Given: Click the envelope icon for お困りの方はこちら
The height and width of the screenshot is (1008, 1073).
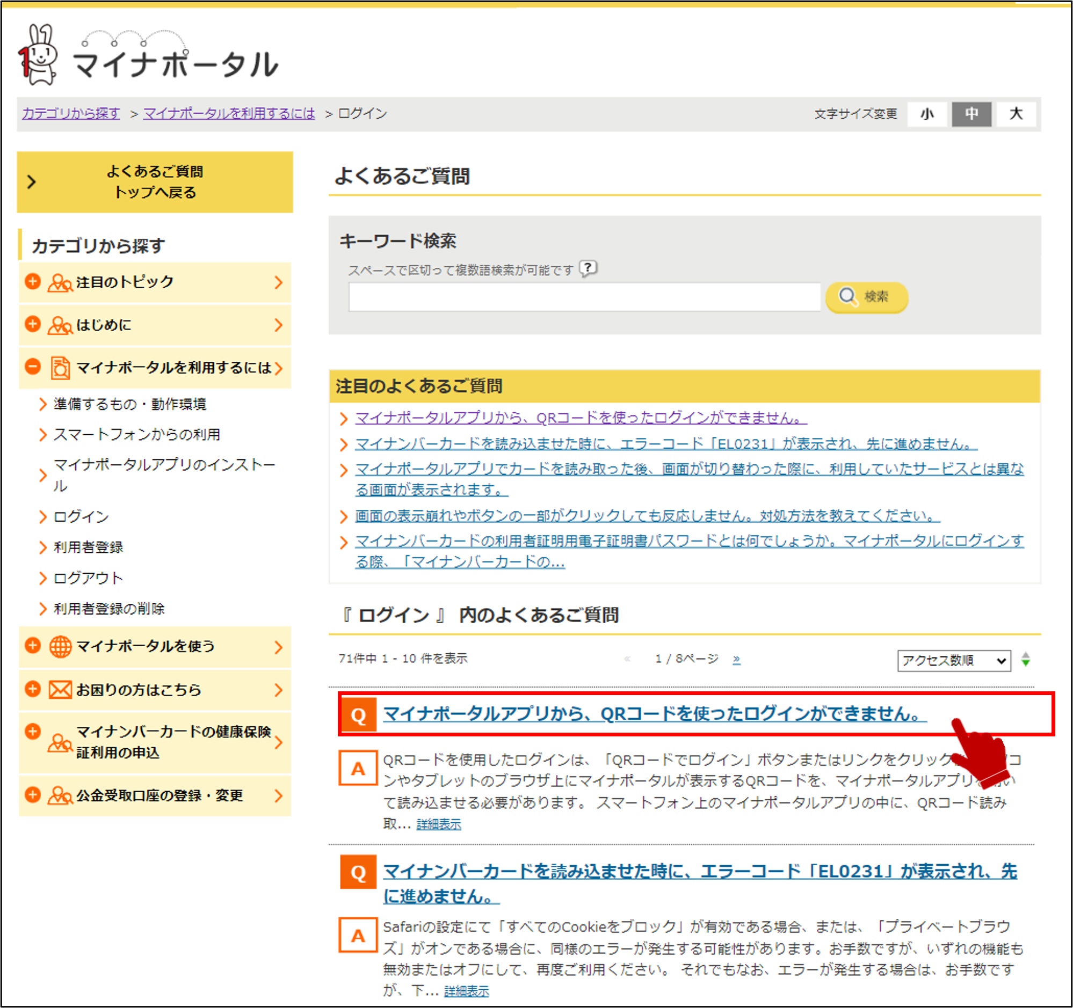Looking at the screenshot, I should 60,690.
